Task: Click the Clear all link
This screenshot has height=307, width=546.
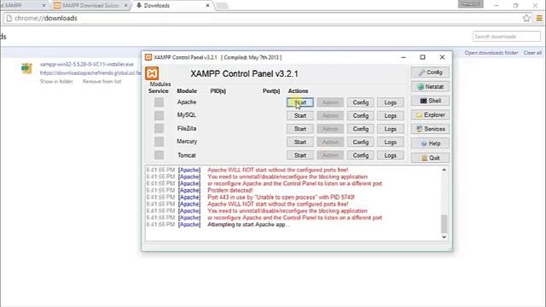Action: (x=532, y=53)
